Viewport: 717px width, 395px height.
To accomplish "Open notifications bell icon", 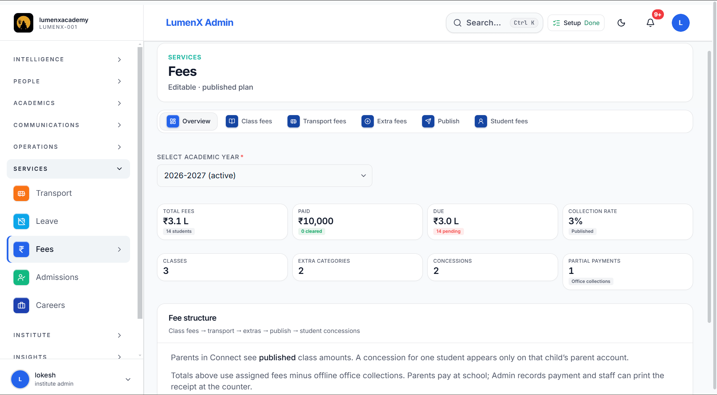I will click(650, 23).
